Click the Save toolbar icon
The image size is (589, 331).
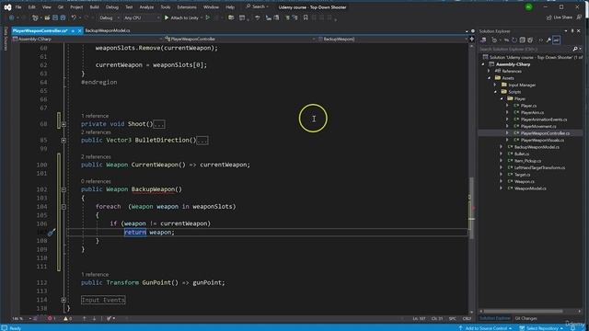[x=55, y=17]
